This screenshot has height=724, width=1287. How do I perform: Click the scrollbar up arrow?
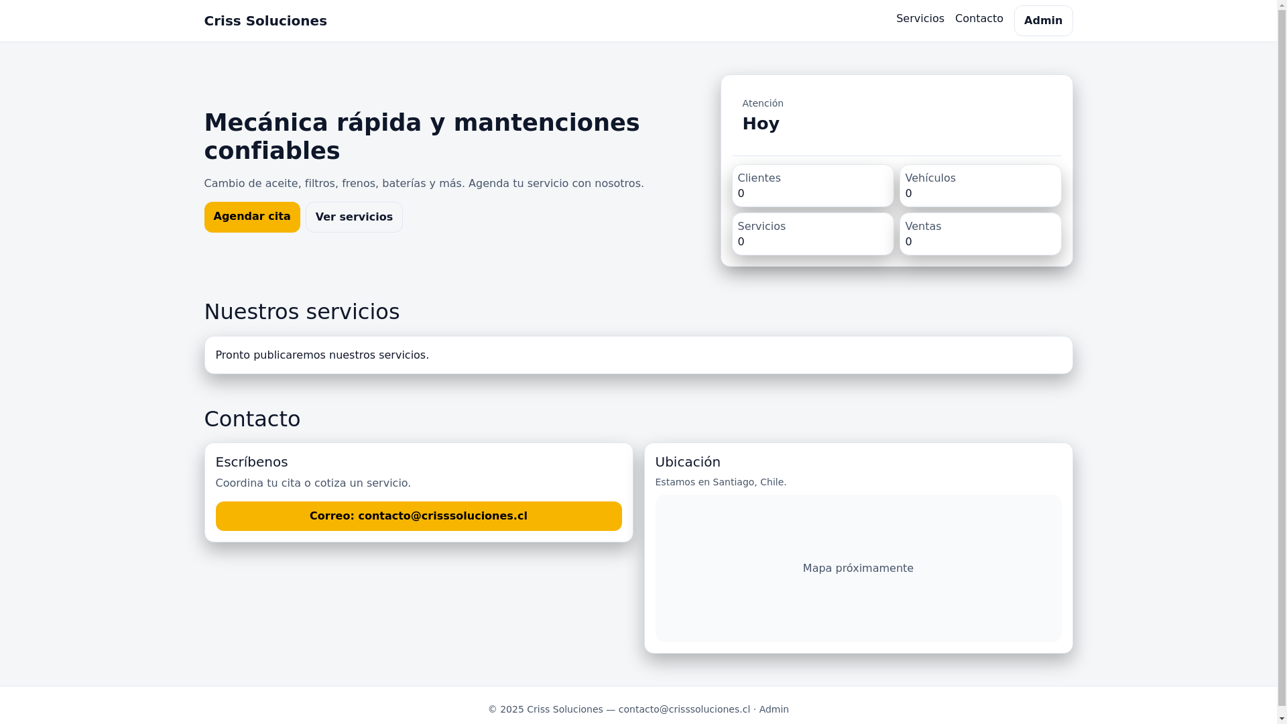coord(1281,5)
